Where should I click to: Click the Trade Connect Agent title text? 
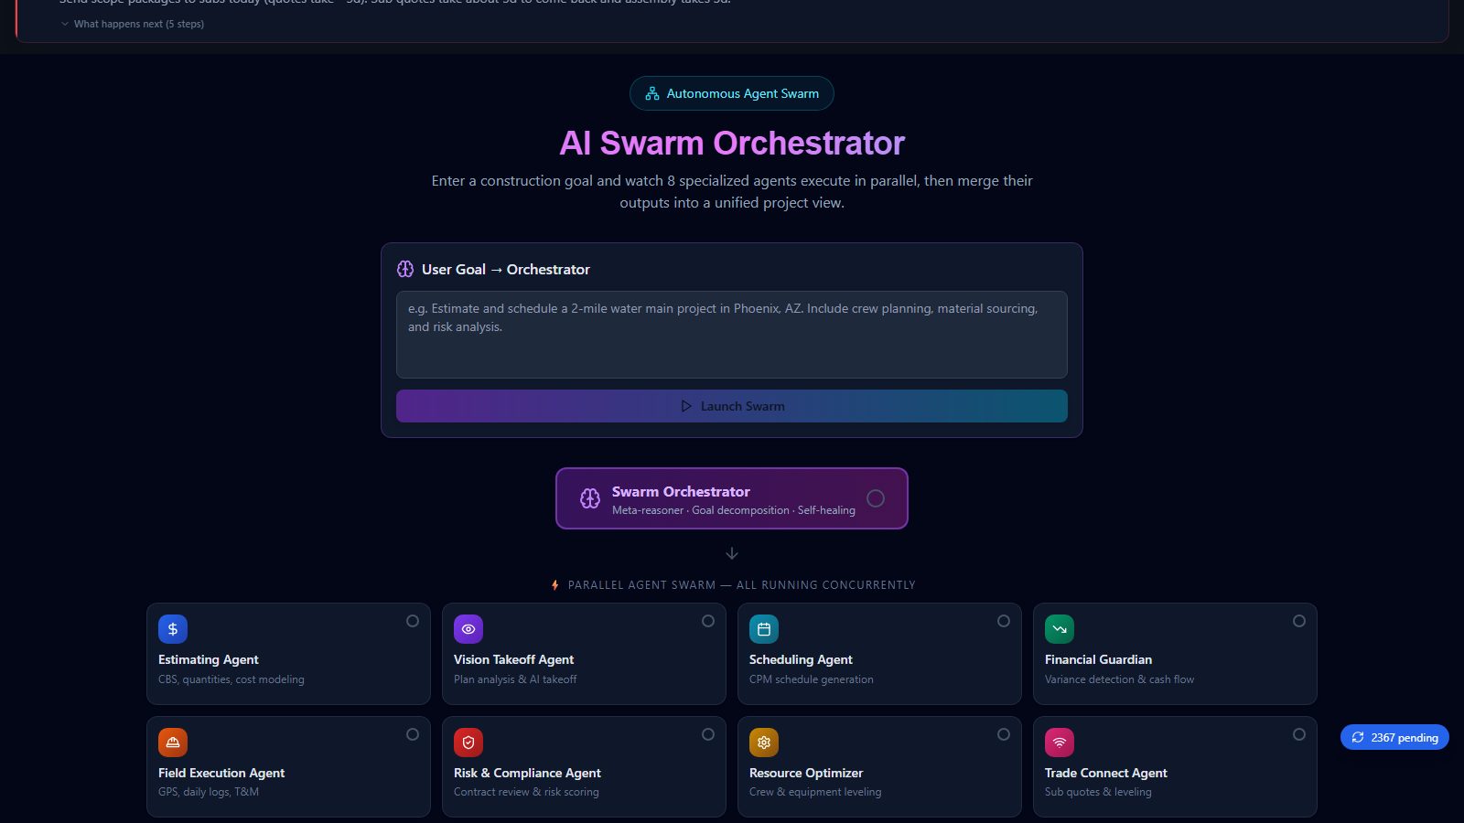point(1106,773)
